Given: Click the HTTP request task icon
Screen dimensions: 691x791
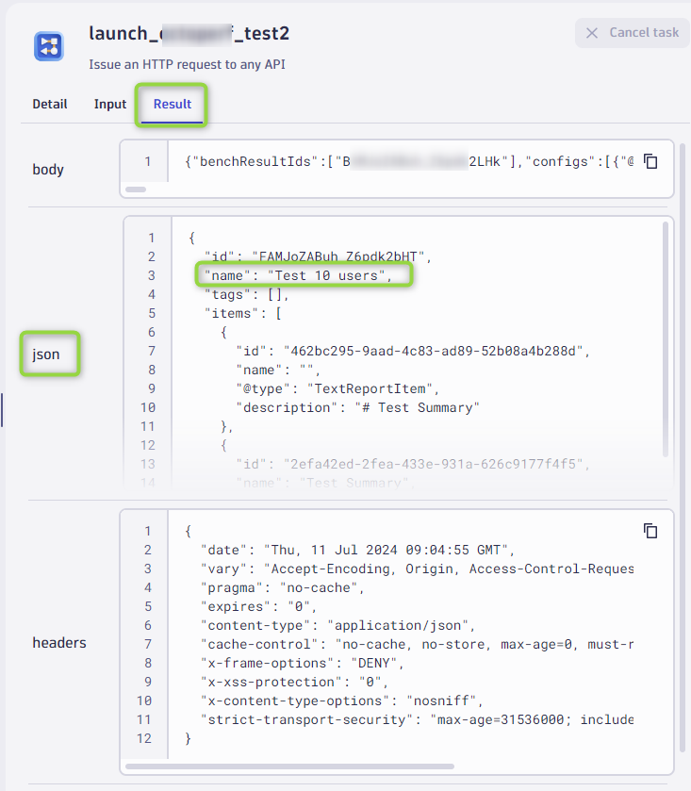Looking at the screenshot, I should (x=49, y=45).
